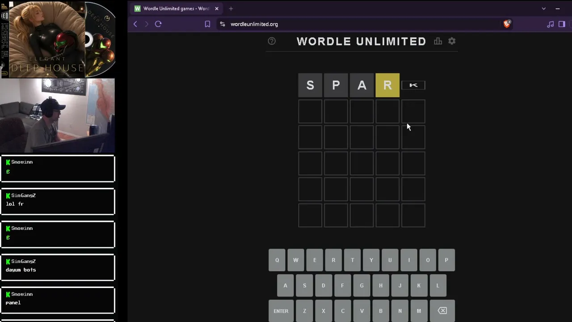Tap the P key on the on-screen keyboard
Image resolution: width=572 pixels, height=322 pixels.
coord(446,260)
